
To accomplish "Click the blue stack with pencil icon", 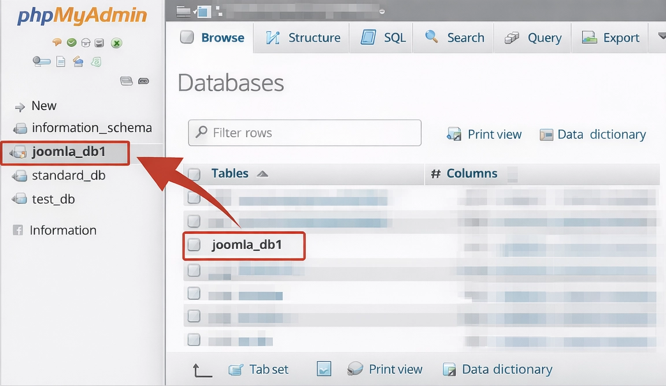I will (77, 62).
